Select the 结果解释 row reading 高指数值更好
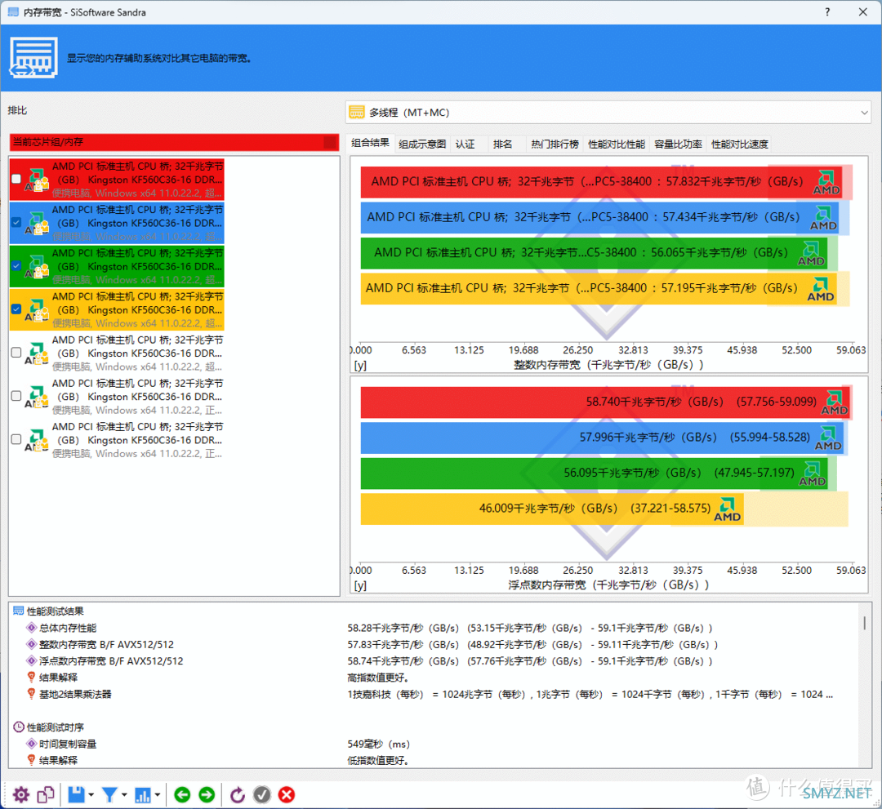882x809 pixels. click(x=433, y=678)
